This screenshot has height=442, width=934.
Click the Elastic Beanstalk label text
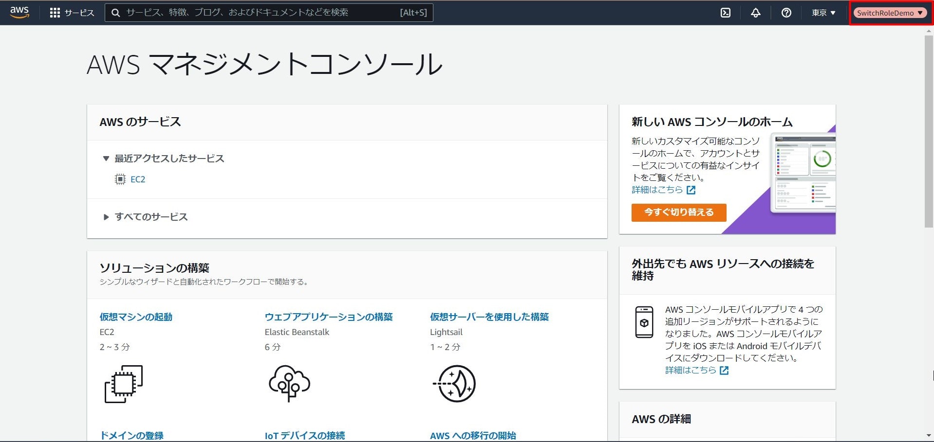pyautogui.click(x=297, y=332)
